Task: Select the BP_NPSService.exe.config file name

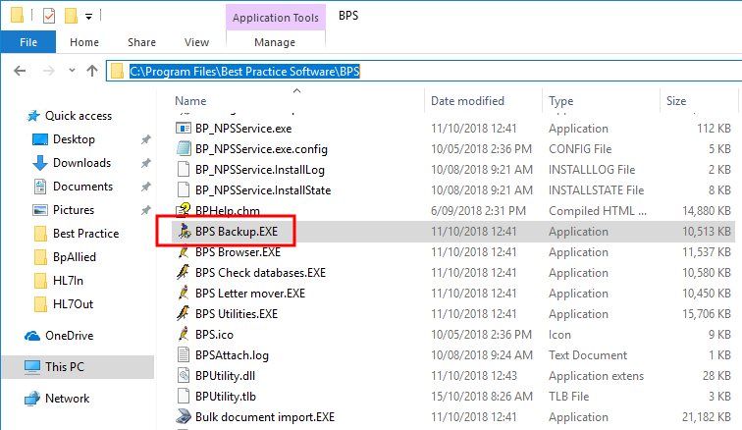Action: click(262, 149)
